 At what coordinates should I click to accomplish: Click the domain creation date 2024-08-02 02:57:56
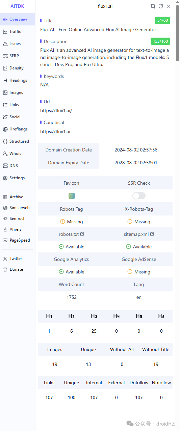(x=136, y=150)
